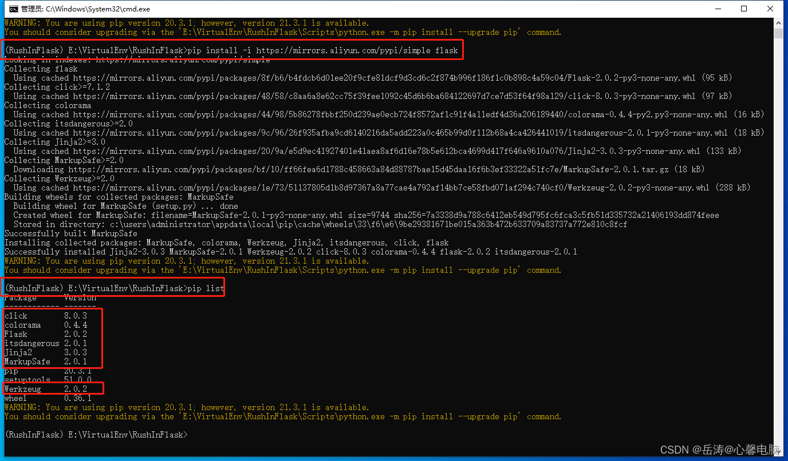Click the MarkupSafe-2.0.1.tar.gz download line
788x461 pixels.
pos(359,169)
